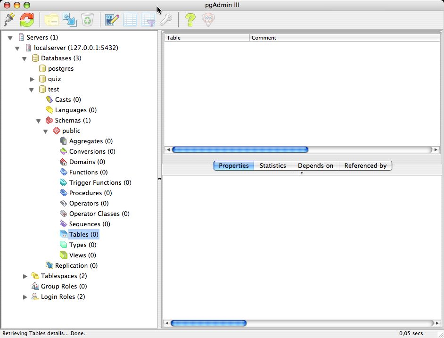Open the SQL query tool
Image resolution: width=444 pixels, height=338 pixels.
tap(112, 20)
